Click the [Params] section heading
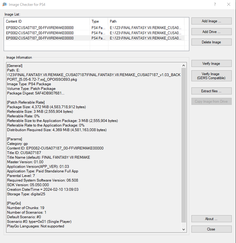236x243 pixels. 15,139
